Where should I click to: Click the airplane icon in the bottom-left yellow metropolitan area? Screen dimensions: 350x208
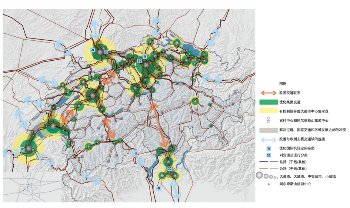click(x=22, y=149)
